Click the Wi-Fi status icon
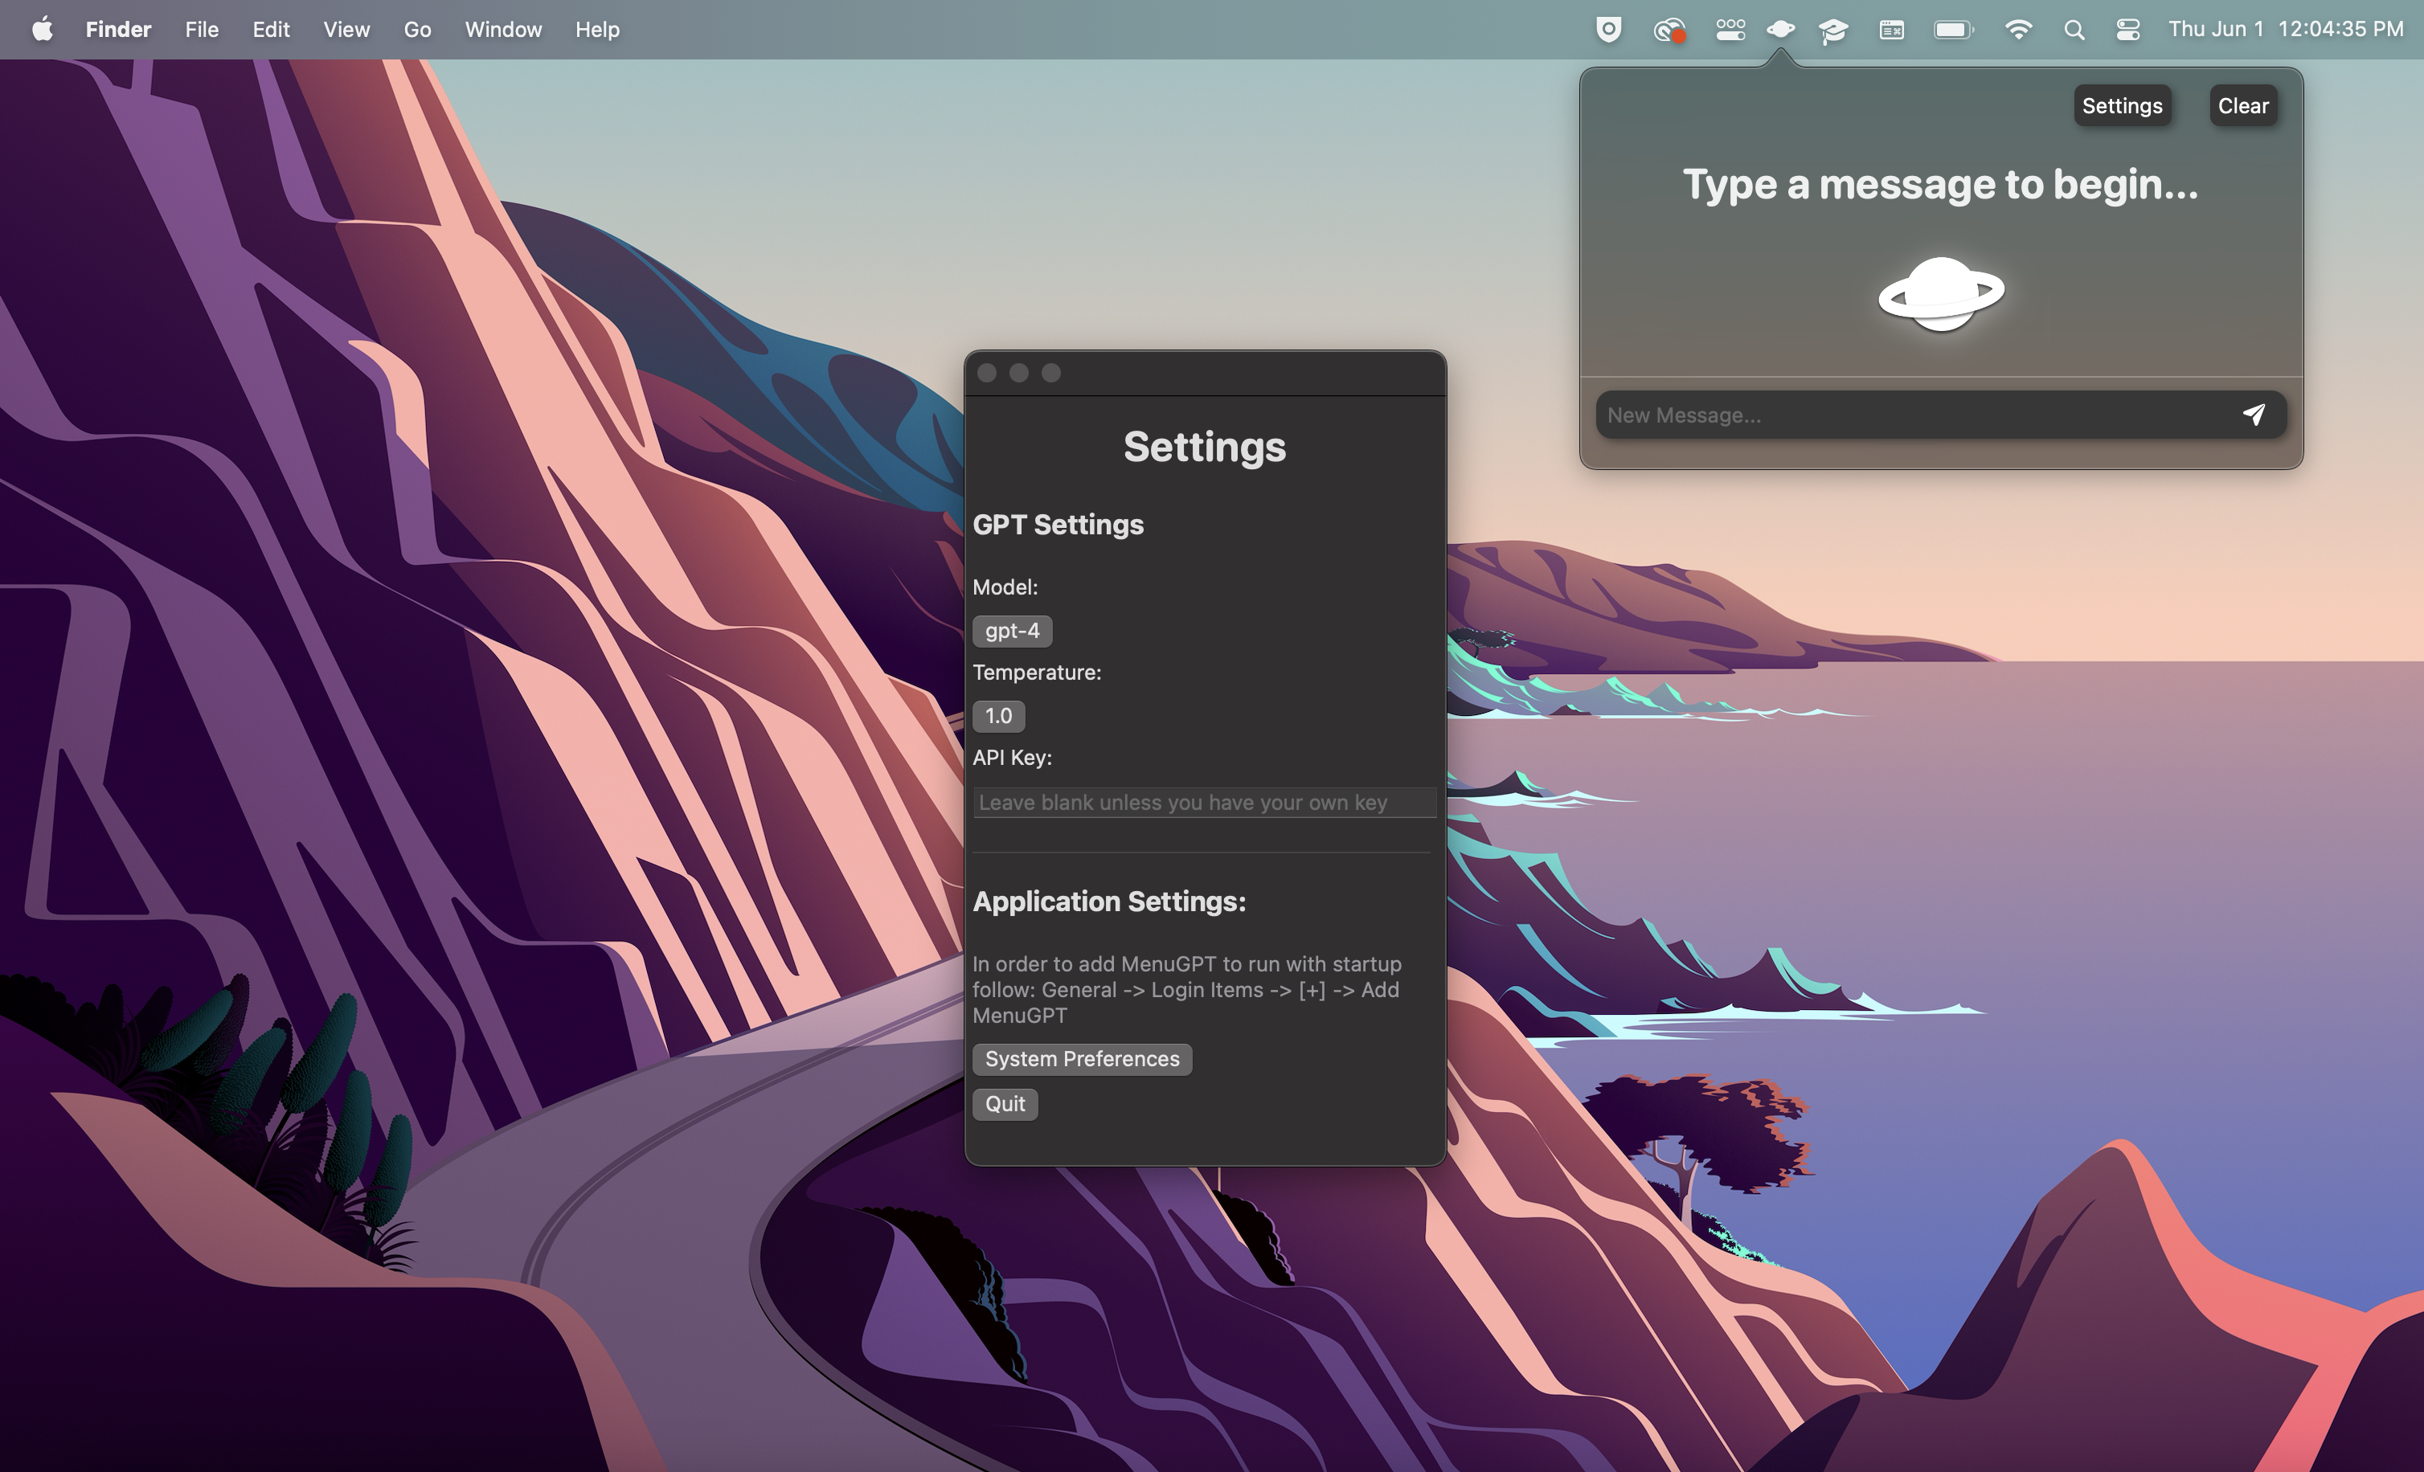Screen dimensions: 2424x1472 pyautogui.click(x=2017, y=30)
